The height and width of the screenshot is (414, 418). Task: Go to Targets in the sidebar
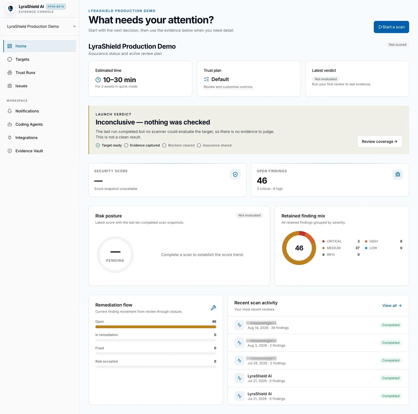[40, 59]
